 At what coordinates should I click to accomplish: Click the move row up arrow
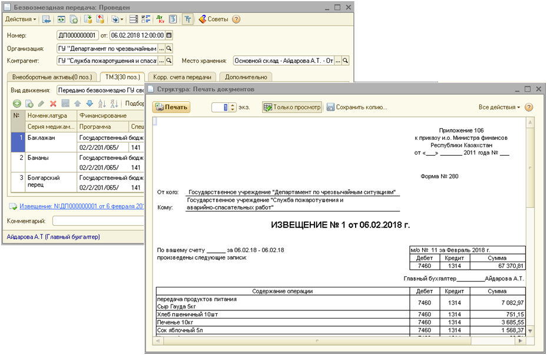tap(77, 103)
